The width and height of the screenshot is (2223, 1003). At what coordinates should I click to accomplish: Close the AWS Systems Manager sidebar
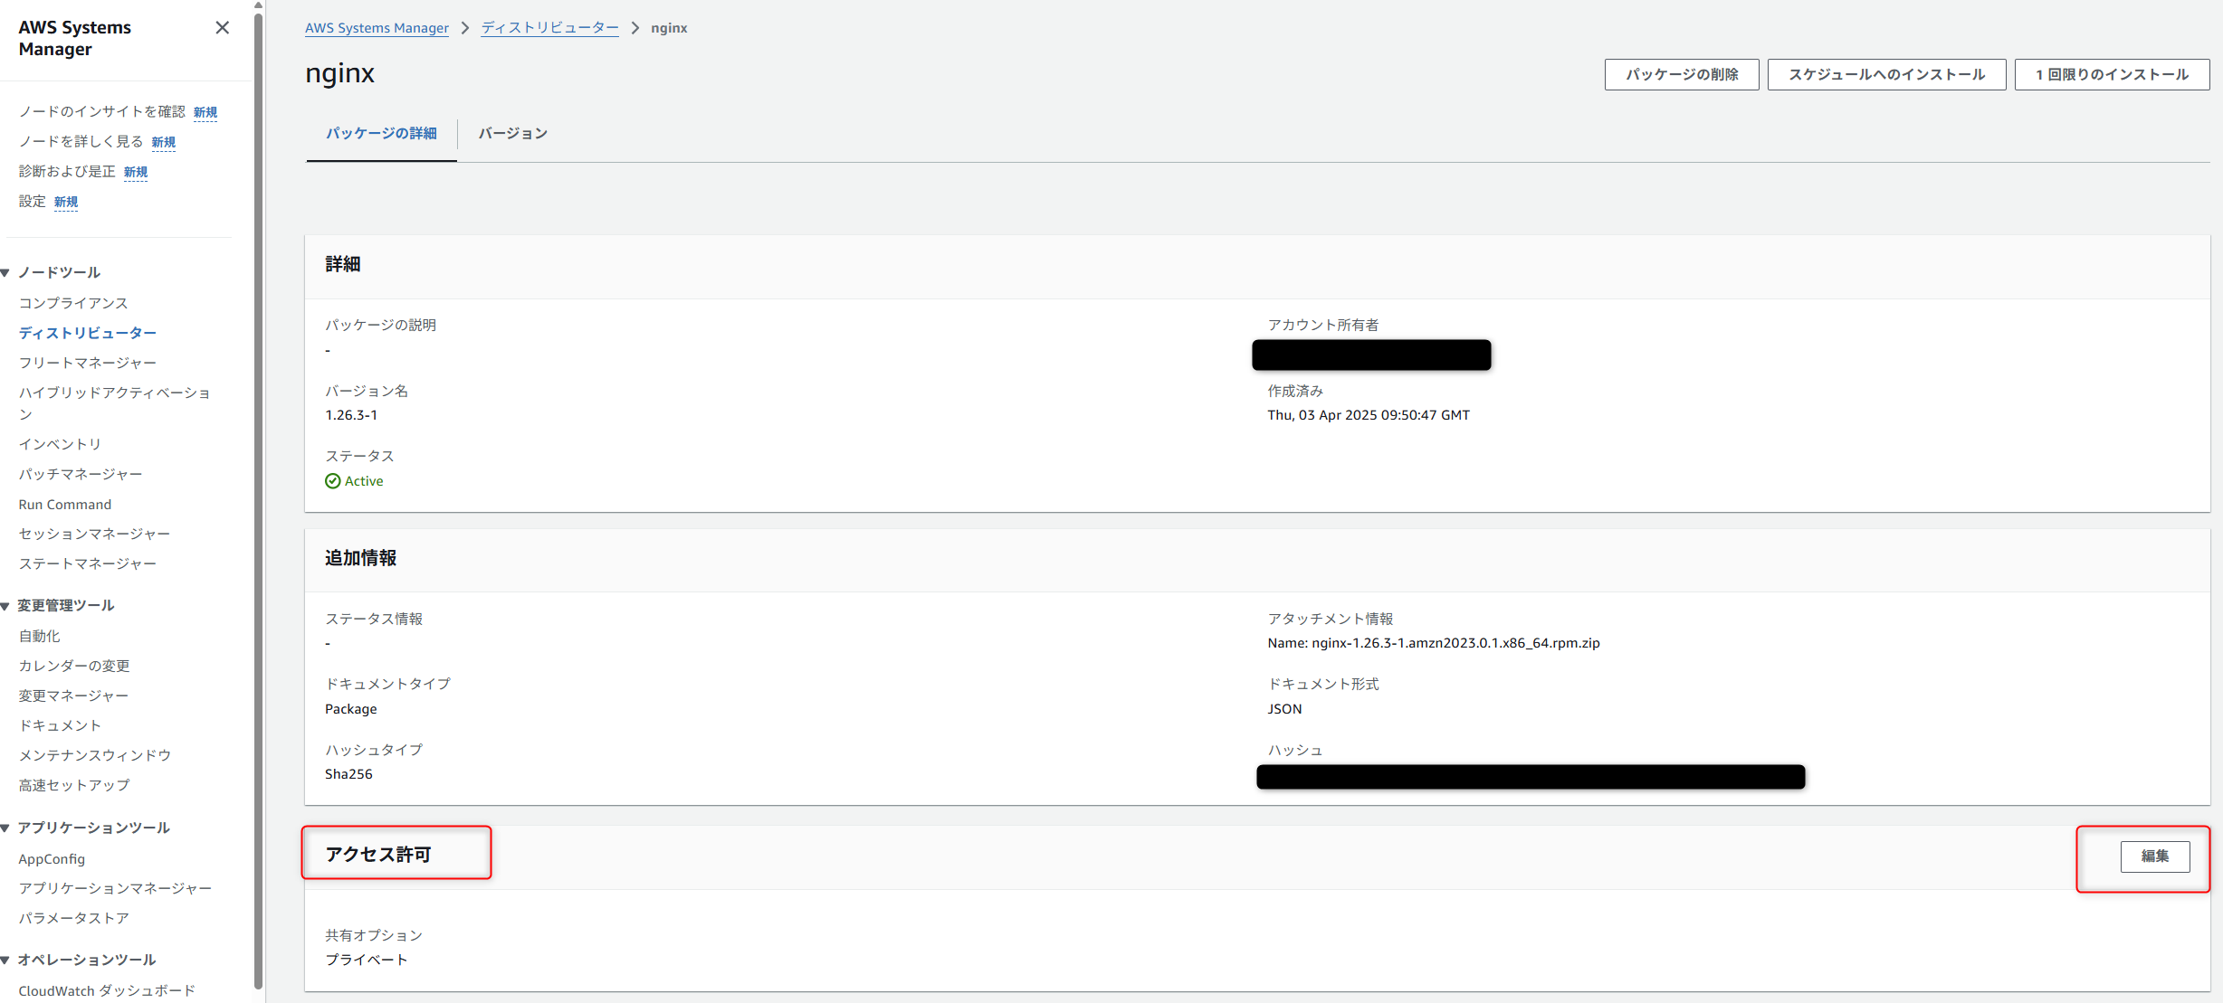click(222, 28)
